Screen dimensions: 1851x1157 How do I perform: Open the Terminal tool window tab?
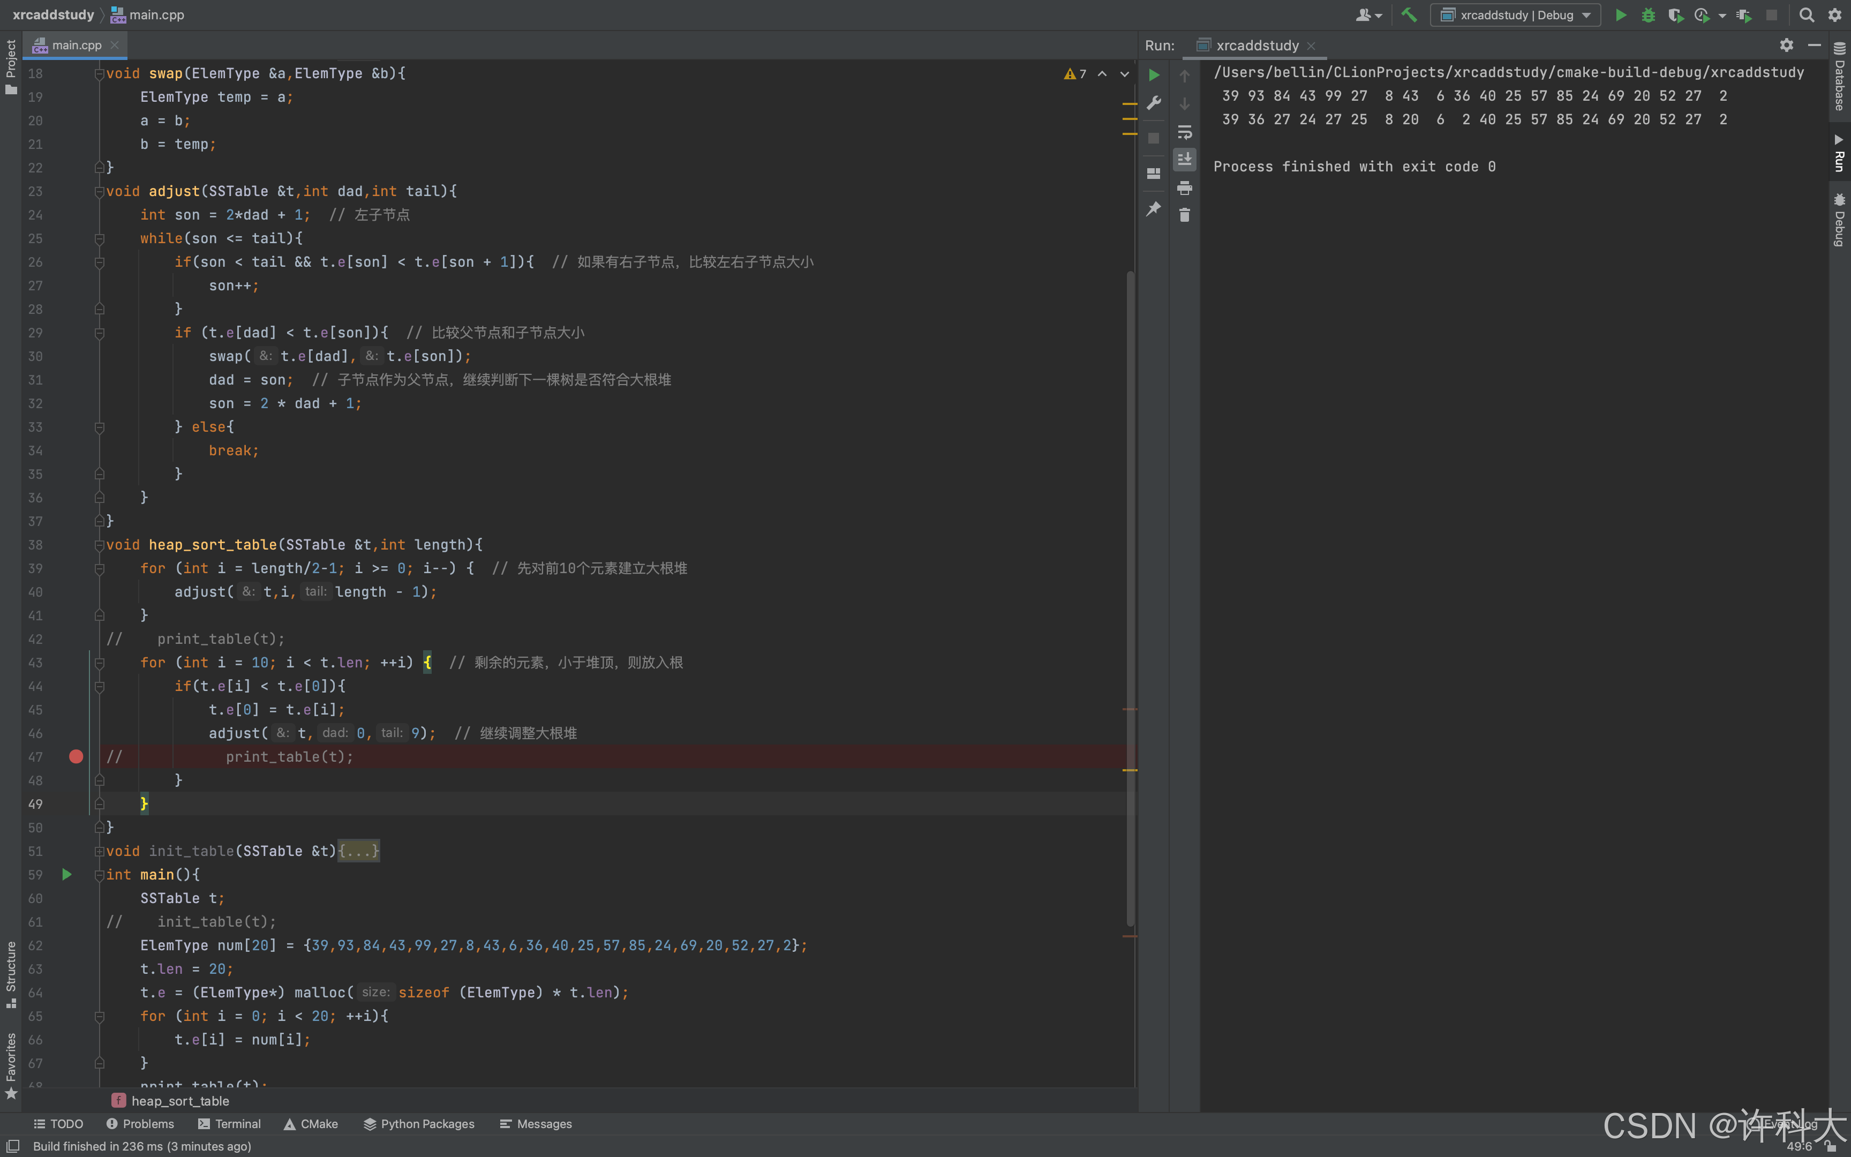click(229, 1123)
